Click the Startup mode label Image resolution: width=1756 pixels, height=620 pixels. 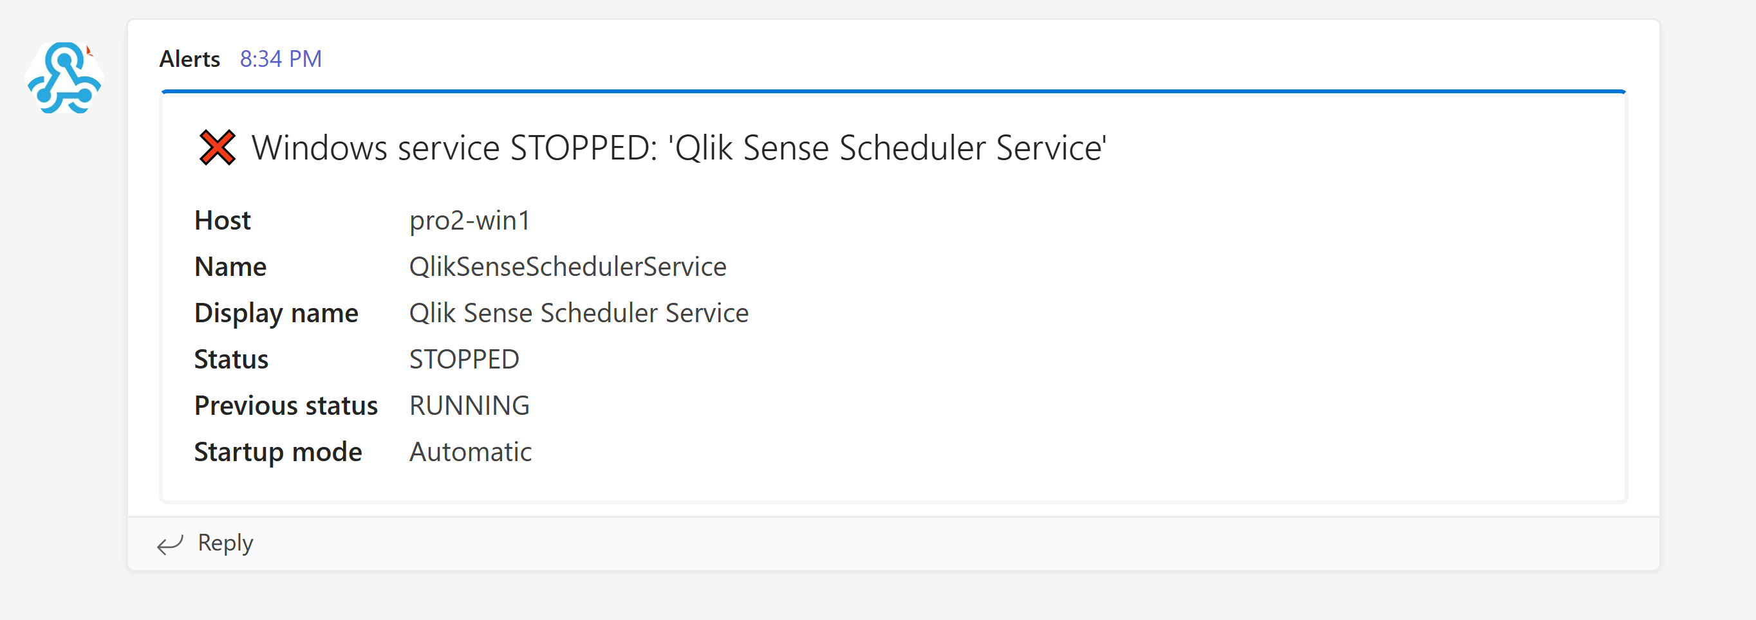click(x=278, y=452)
